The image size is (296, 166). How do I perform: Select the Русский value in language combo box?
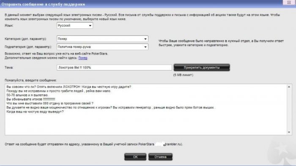click(x=64, y=25)
